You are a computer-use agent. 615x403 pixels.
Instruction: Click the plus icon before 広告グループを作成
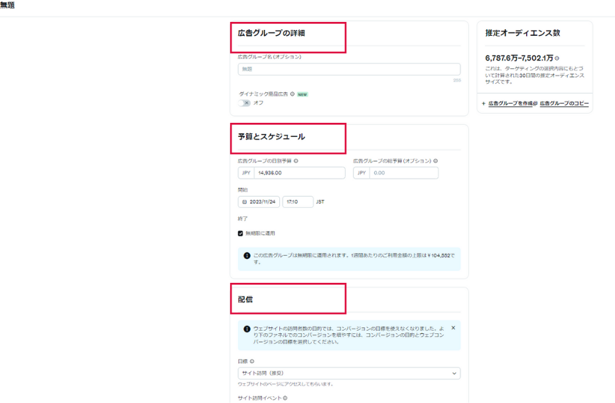(483, 102)
